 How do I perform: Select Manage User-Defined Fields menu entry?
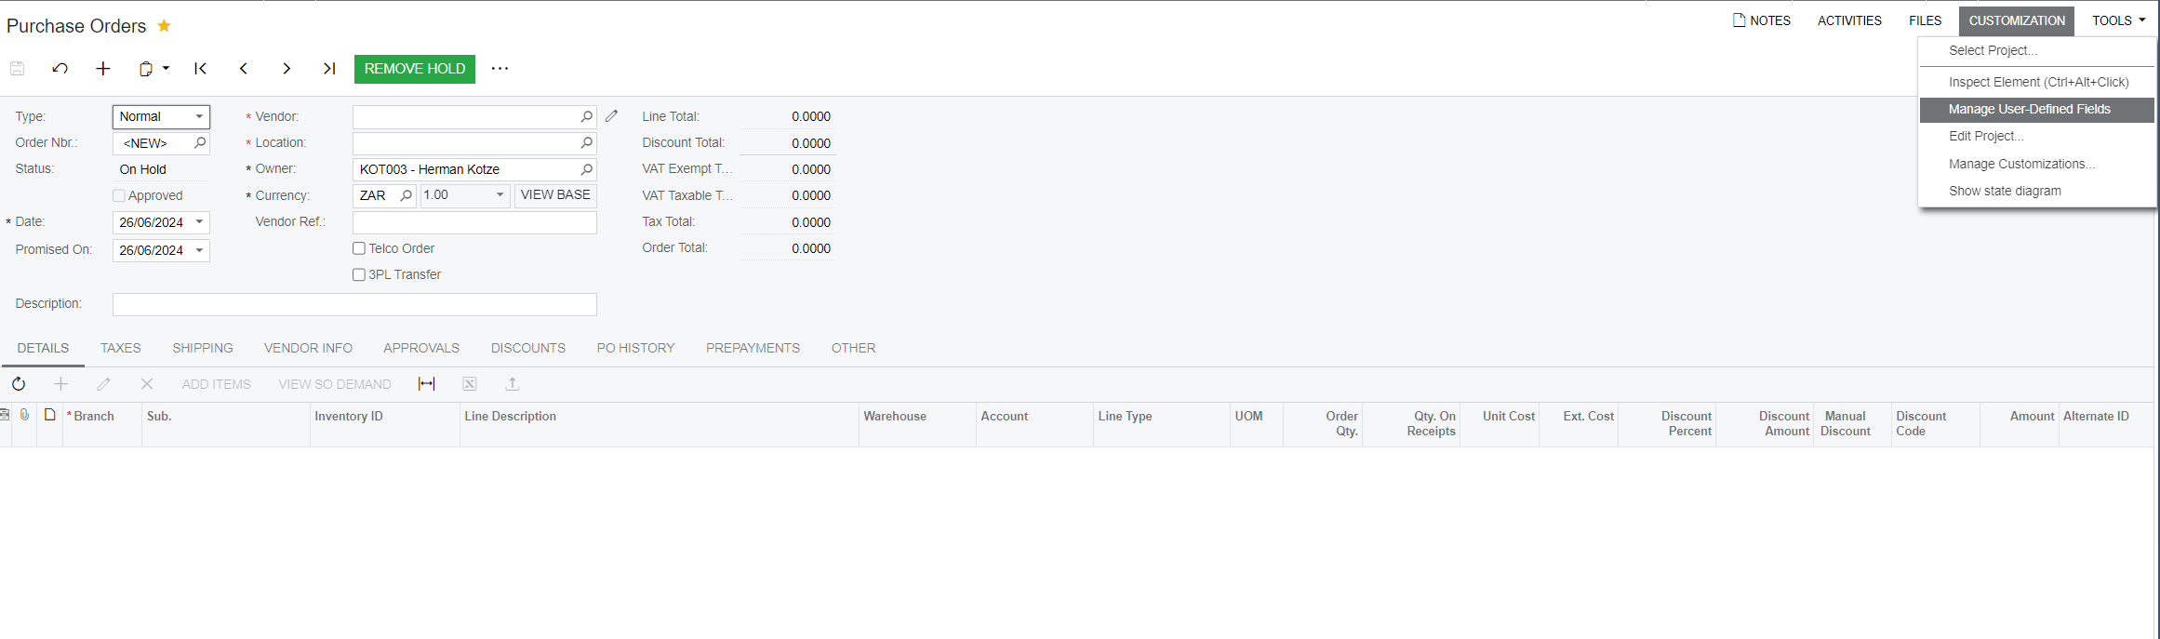[x=2029, y=109]
